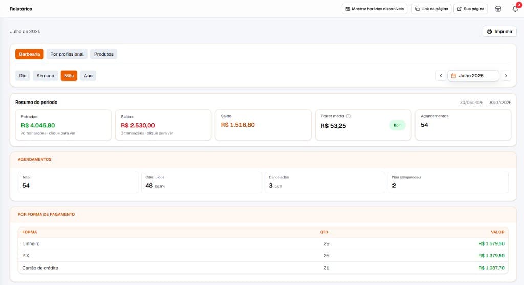Switch to the Produtos tab

(103, 54)
